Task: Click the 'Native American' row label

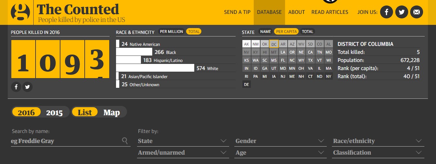Action: [145, 44]
